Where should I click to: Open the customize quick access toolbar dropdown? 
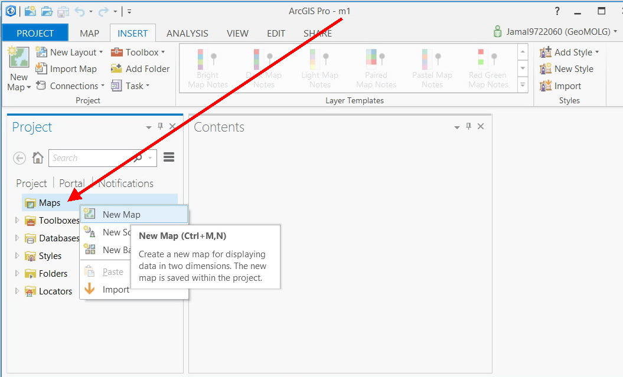(129, 12)
